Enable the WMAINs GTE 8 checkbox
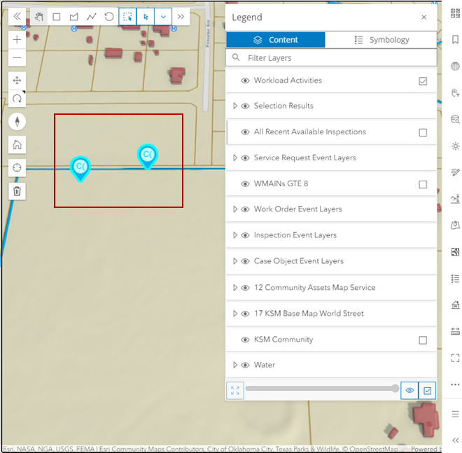Image resolution: width=462 pixels, height=453 pixels. 423,185
